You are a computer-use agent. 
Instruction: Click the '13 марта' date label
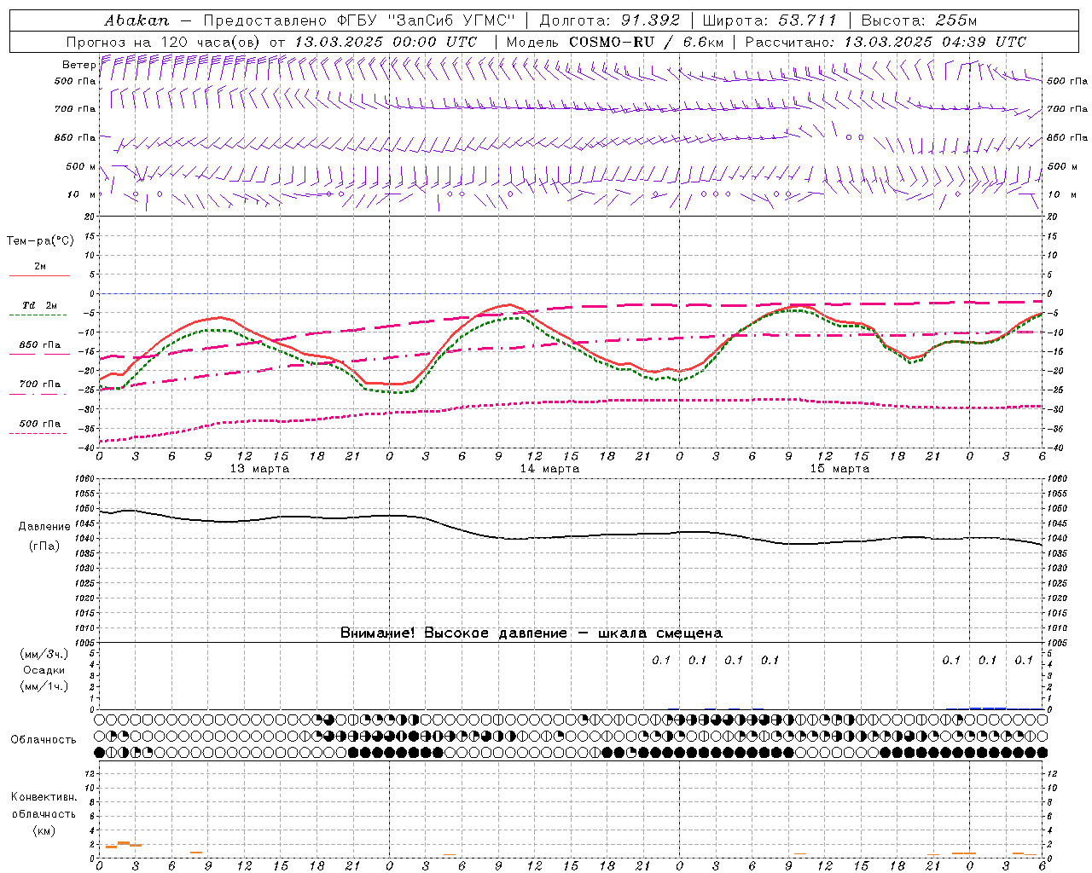[259, 468]
